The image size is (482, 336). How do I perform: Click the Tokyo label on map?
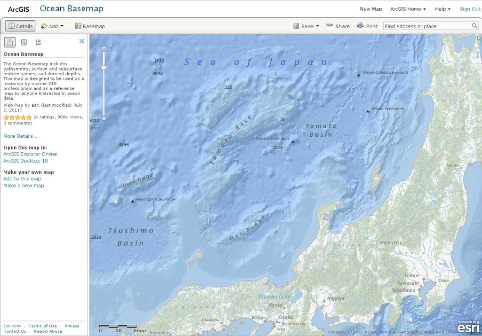(x=411, y=275)
